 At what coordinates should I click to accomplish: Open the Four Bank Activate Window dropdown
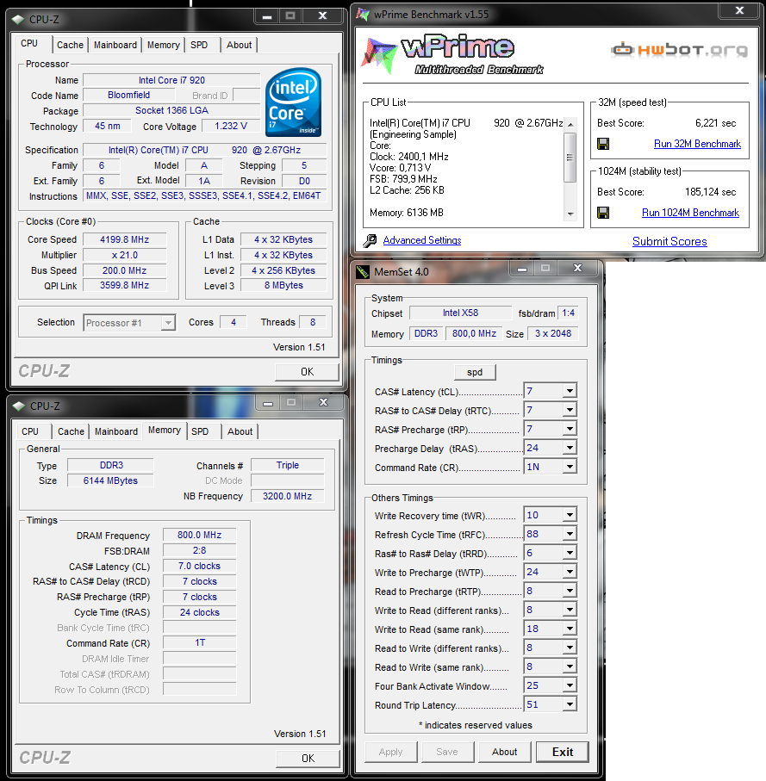[x=570, y=685]
